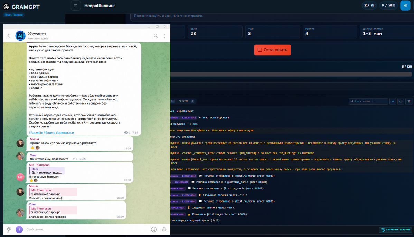Click the Роли 3 stat card
The width and height of the screenshot is (414, 237).
[x=272, y=32]
